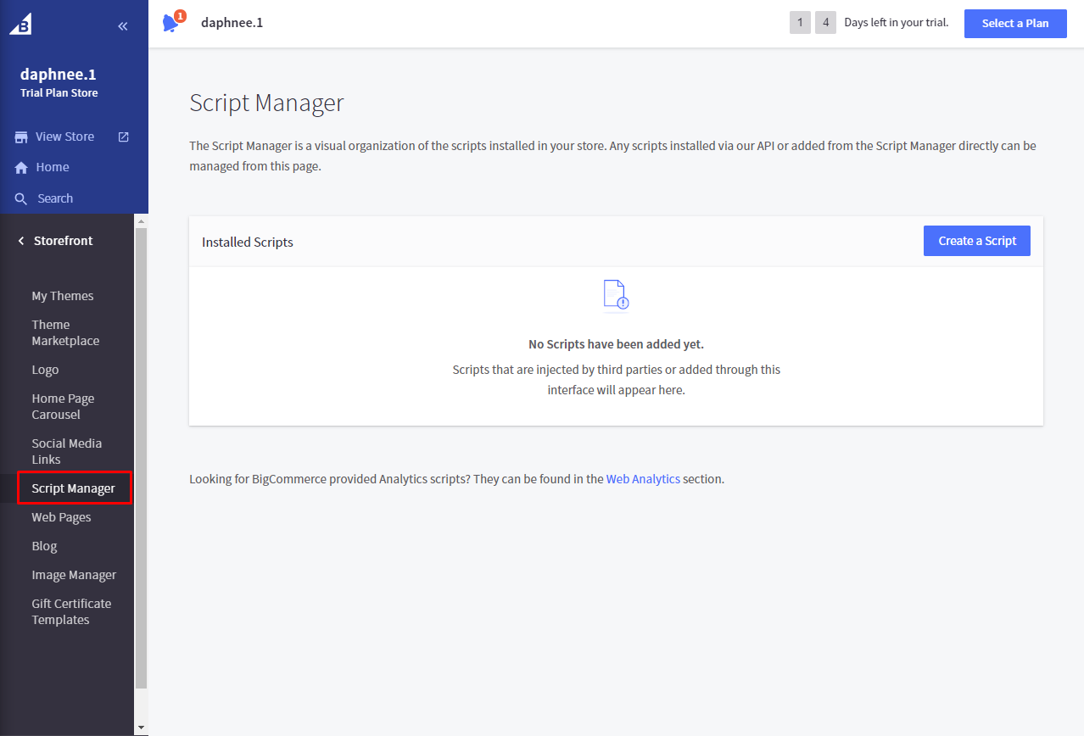
Task: Go to Blog section
Action: [44, 546]
